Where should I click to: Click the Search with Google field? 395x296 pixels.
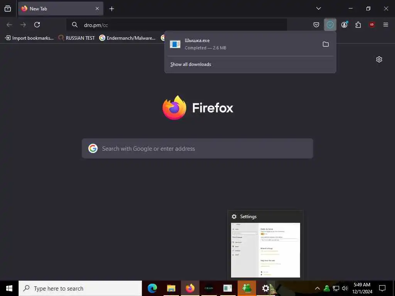197,148
